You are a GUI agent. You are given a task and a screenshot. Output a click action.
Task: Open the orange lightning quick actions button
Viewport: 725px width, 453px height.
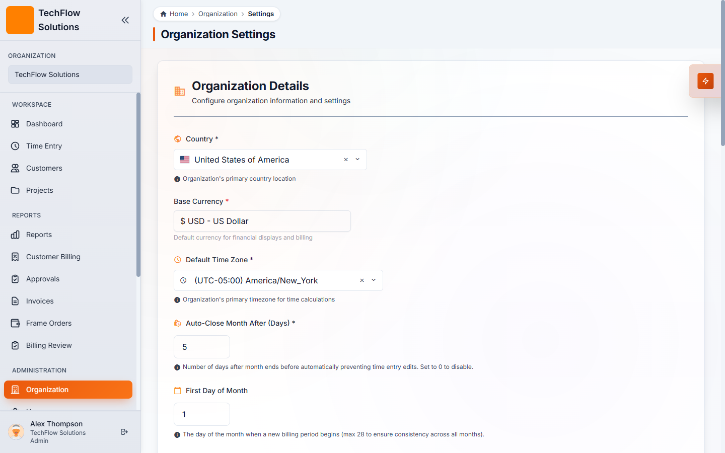point(705,81)
